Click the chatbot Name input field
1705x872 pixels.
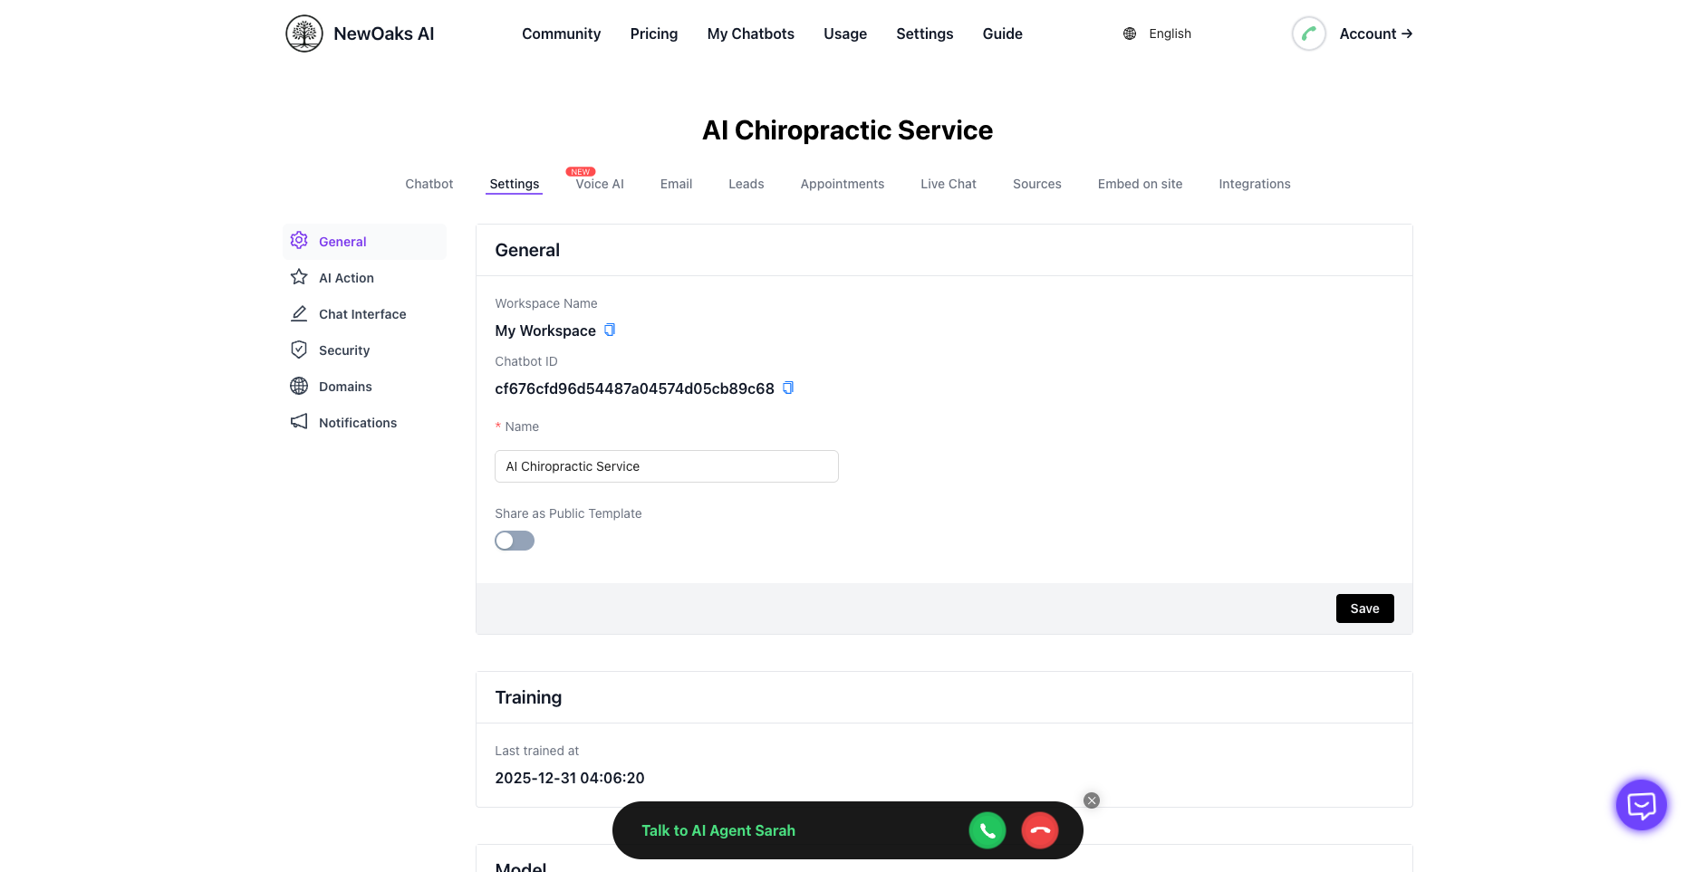tap(666, 465)
